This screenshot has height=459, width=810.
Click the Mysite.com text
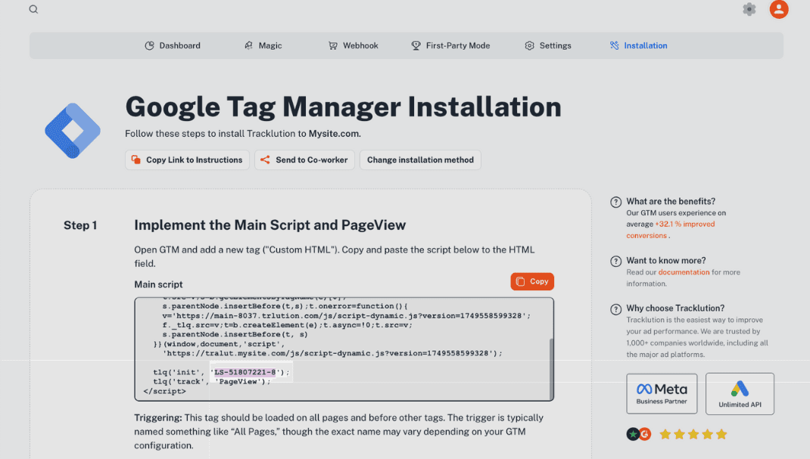pos(335,134)
